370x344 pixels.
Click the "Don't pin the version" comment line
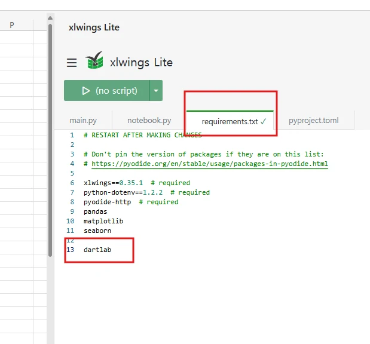pyautogui.click(x=203, y=154)
